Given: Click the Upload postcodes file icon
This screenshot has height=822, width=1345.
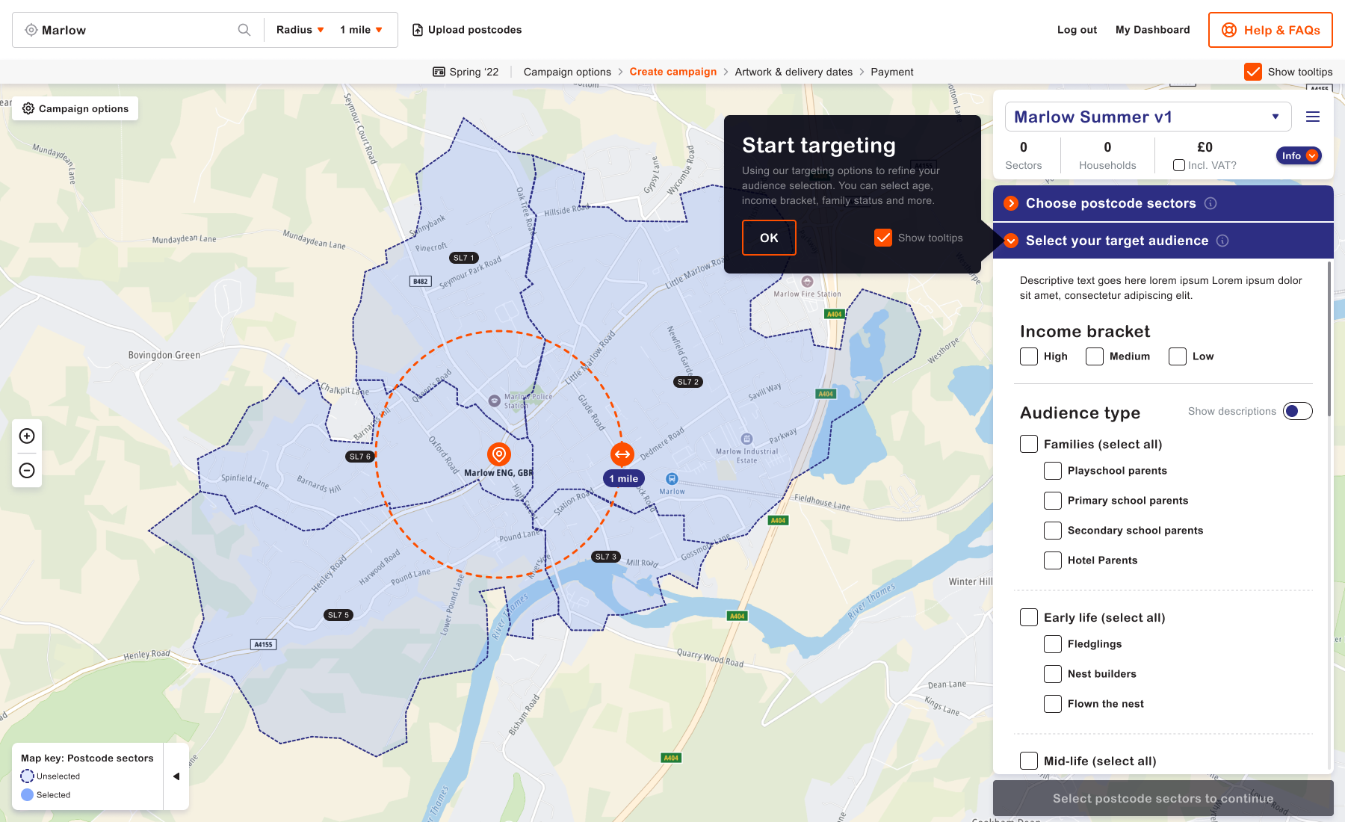Looking at the screenshot, I should [418, 30].
